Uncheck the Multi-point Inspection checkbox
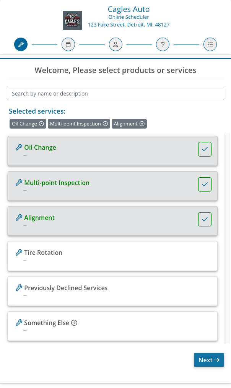The width and height of the screenshot is (231, 388). click(x=205, y=185)
